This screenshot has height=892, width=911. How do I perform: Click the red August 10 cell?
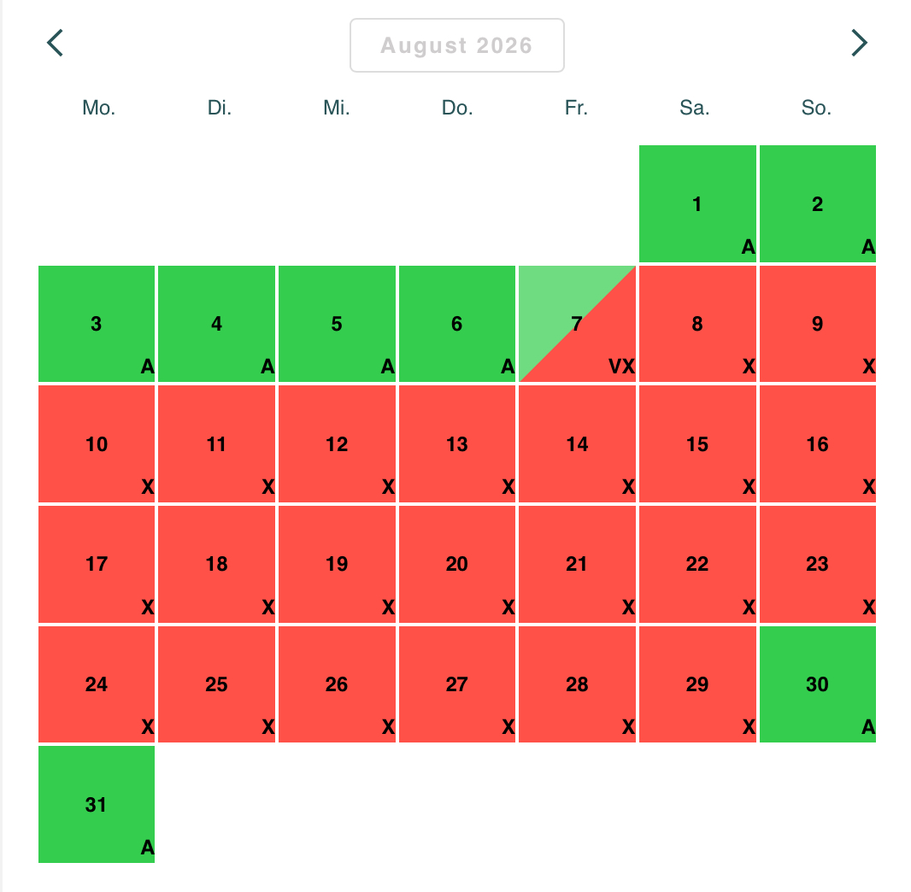(x=97, y=444)
